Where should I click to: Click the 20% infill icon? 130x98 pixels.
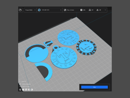pos(81,10)
